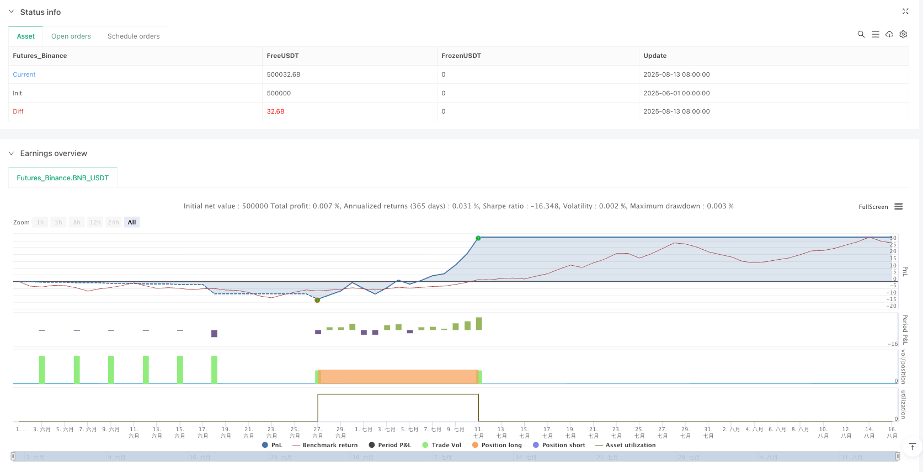Image resolution: width=923 pixels, height=472 pixels.
Task: Download table data via cloud icon
Action: coord(889,34)
